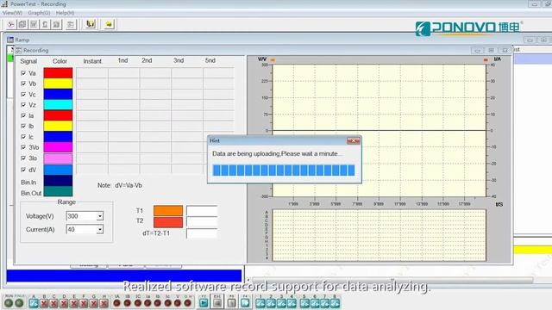Click the FAULT status indicator

[x=19, y=302]
